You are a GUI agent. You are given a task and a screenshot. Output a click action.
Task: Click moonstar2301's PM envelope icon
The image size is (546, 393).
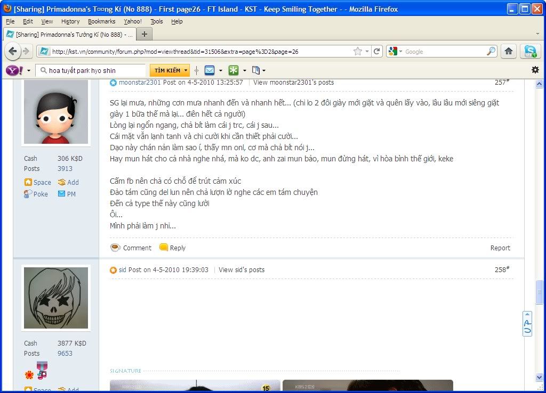(62, 194)
